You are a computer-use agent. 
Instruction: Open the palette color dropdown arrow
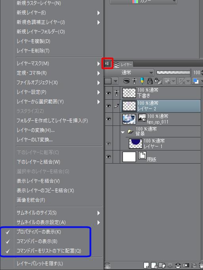(115, 81)
